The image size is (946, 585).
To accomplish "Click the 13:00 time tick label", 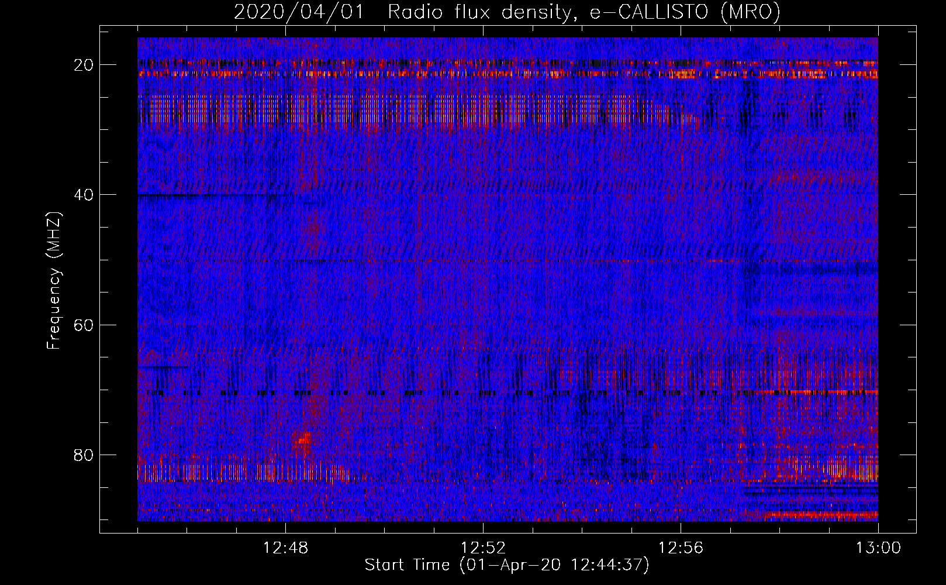I will 878,548.
